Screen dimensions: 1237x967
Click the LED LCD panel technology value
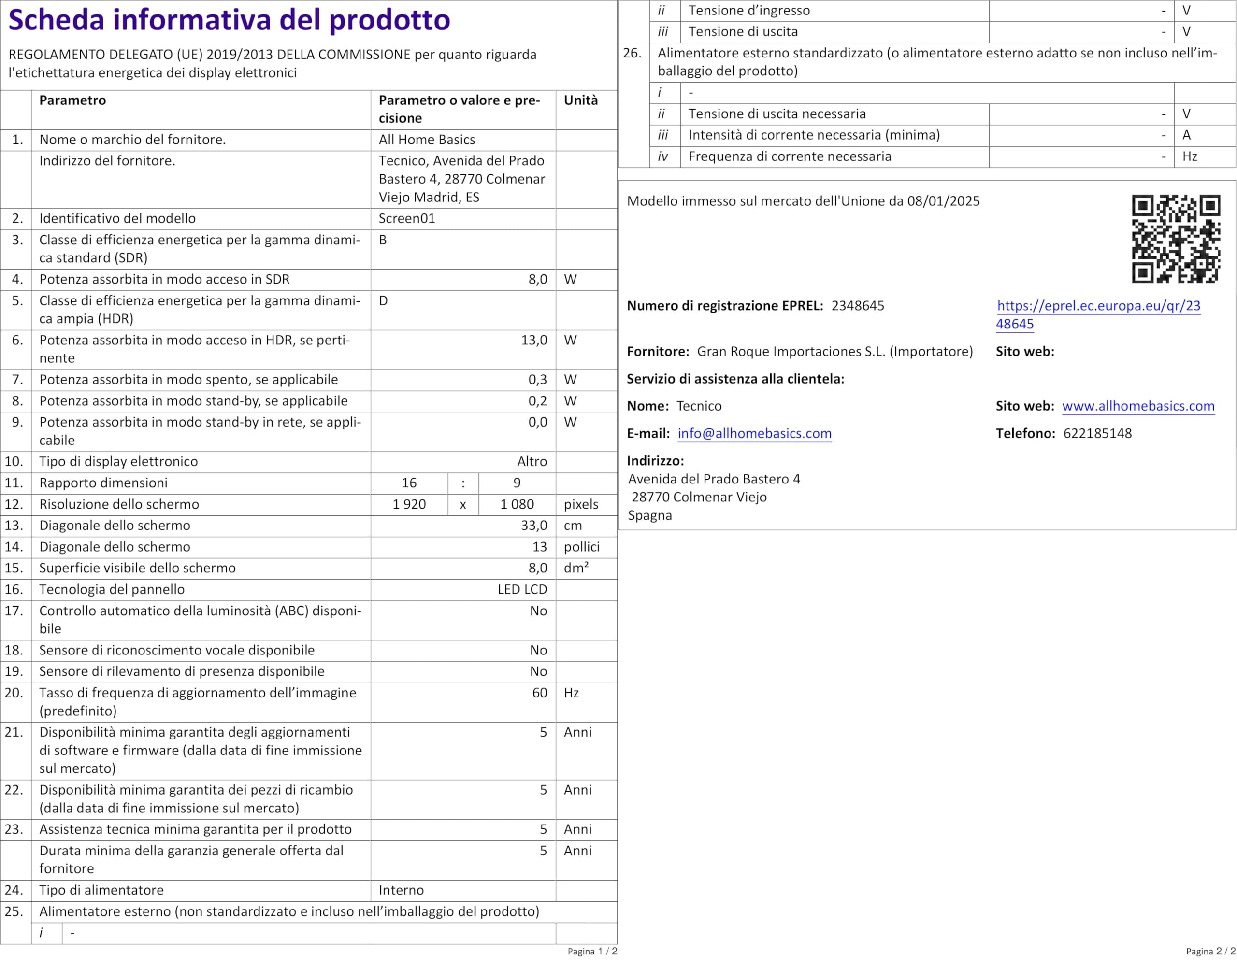522,589
